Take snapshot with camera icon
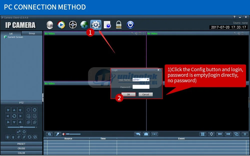This screenshot has width=250, height=156. coord(146,134)
